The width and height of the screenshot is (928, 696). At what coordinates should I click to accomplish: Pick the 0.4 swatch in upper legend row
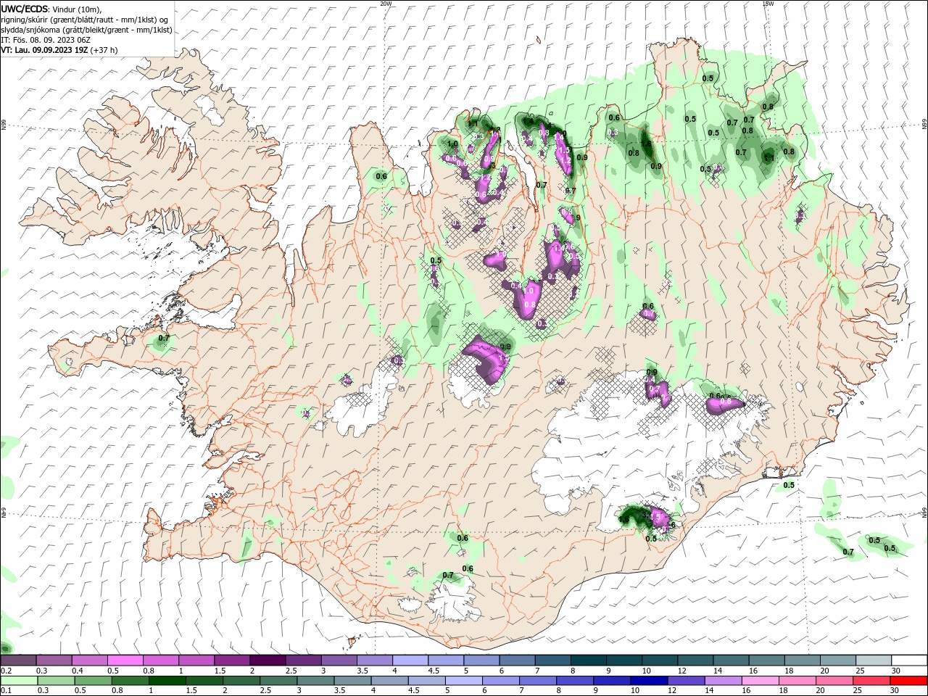pyautogui.click(x=89, y=660)
